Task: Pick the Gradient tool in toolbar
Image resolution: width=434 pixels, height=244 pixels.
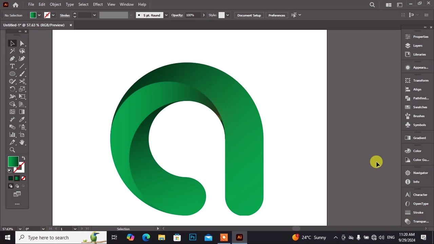Action: coord(22,112)
